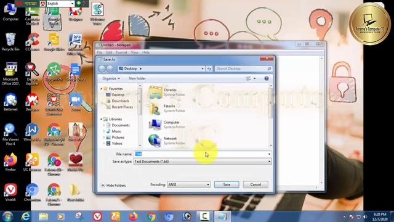
Task: Select the Computer system folder in file list
Action: [x=167, y=125]
